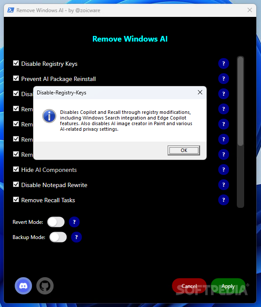
Task: Click the dialog's description message text
Action: pyautogui.click(x=126, y=121)
